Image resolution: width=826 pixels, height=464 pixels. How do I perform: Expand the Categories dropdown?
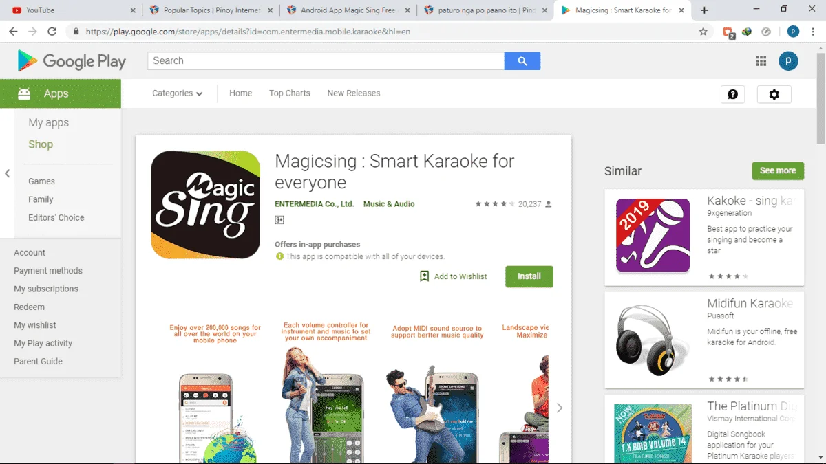pyautogui.click(x=178, y=93)
